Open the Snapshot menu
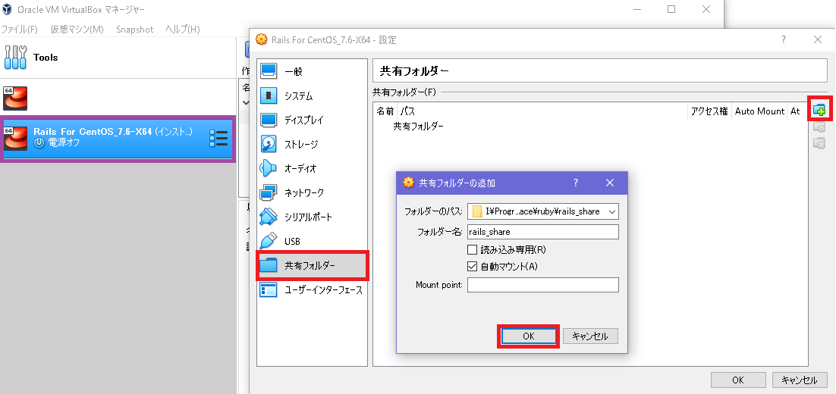 tap(134, 30)
